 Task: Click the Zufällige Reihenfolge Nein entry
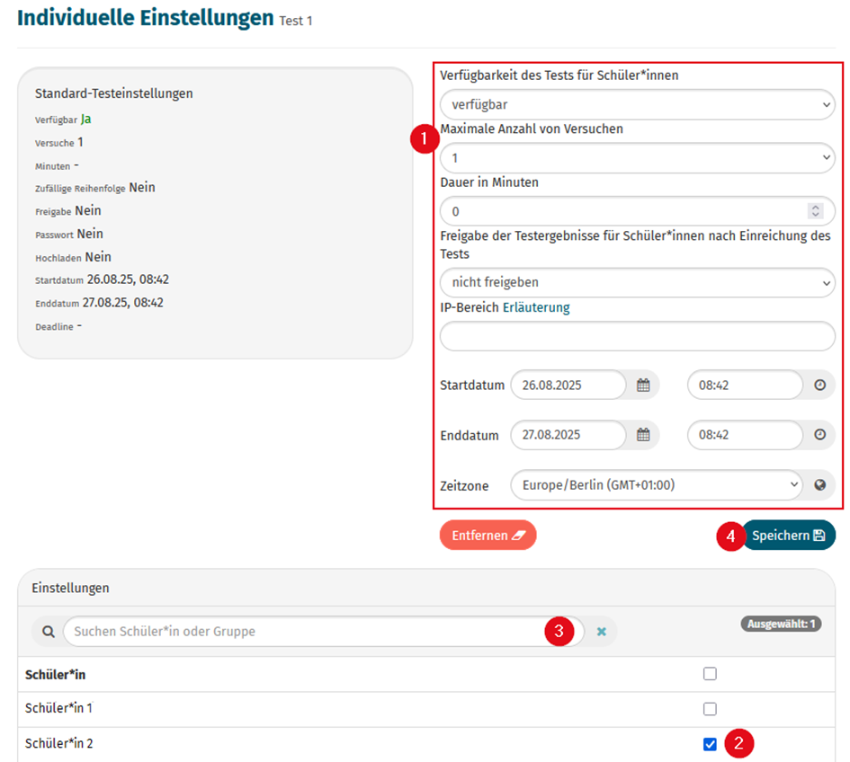coord(94,188)
